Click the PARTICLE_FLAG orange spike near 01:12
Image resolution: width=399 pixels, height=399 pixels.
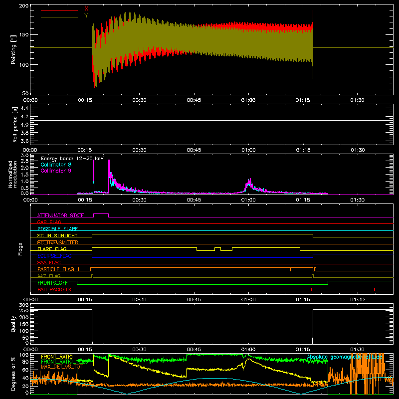coord(290,269)
